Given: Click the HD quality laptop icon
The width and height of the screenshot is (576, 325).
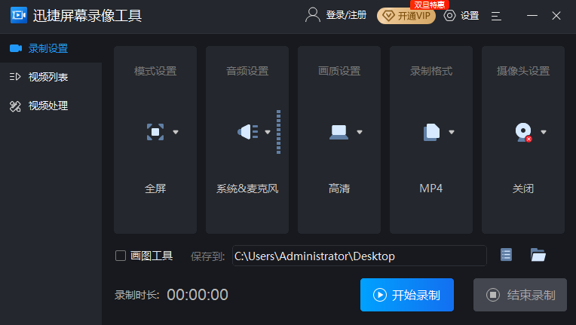Looking at the screenshot, I should coord(339,132).
